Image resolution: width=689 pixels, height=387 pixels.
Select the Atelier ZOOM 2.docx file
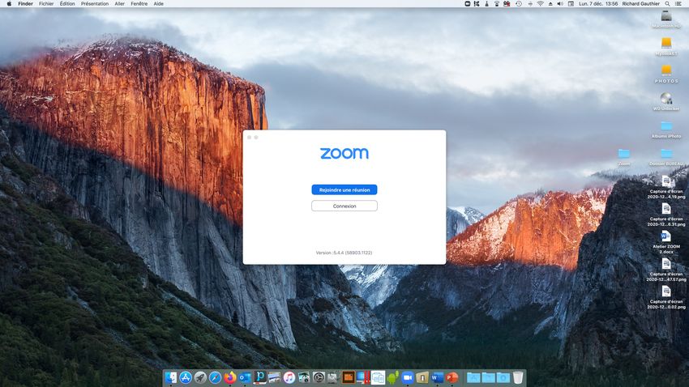(665, 238)
